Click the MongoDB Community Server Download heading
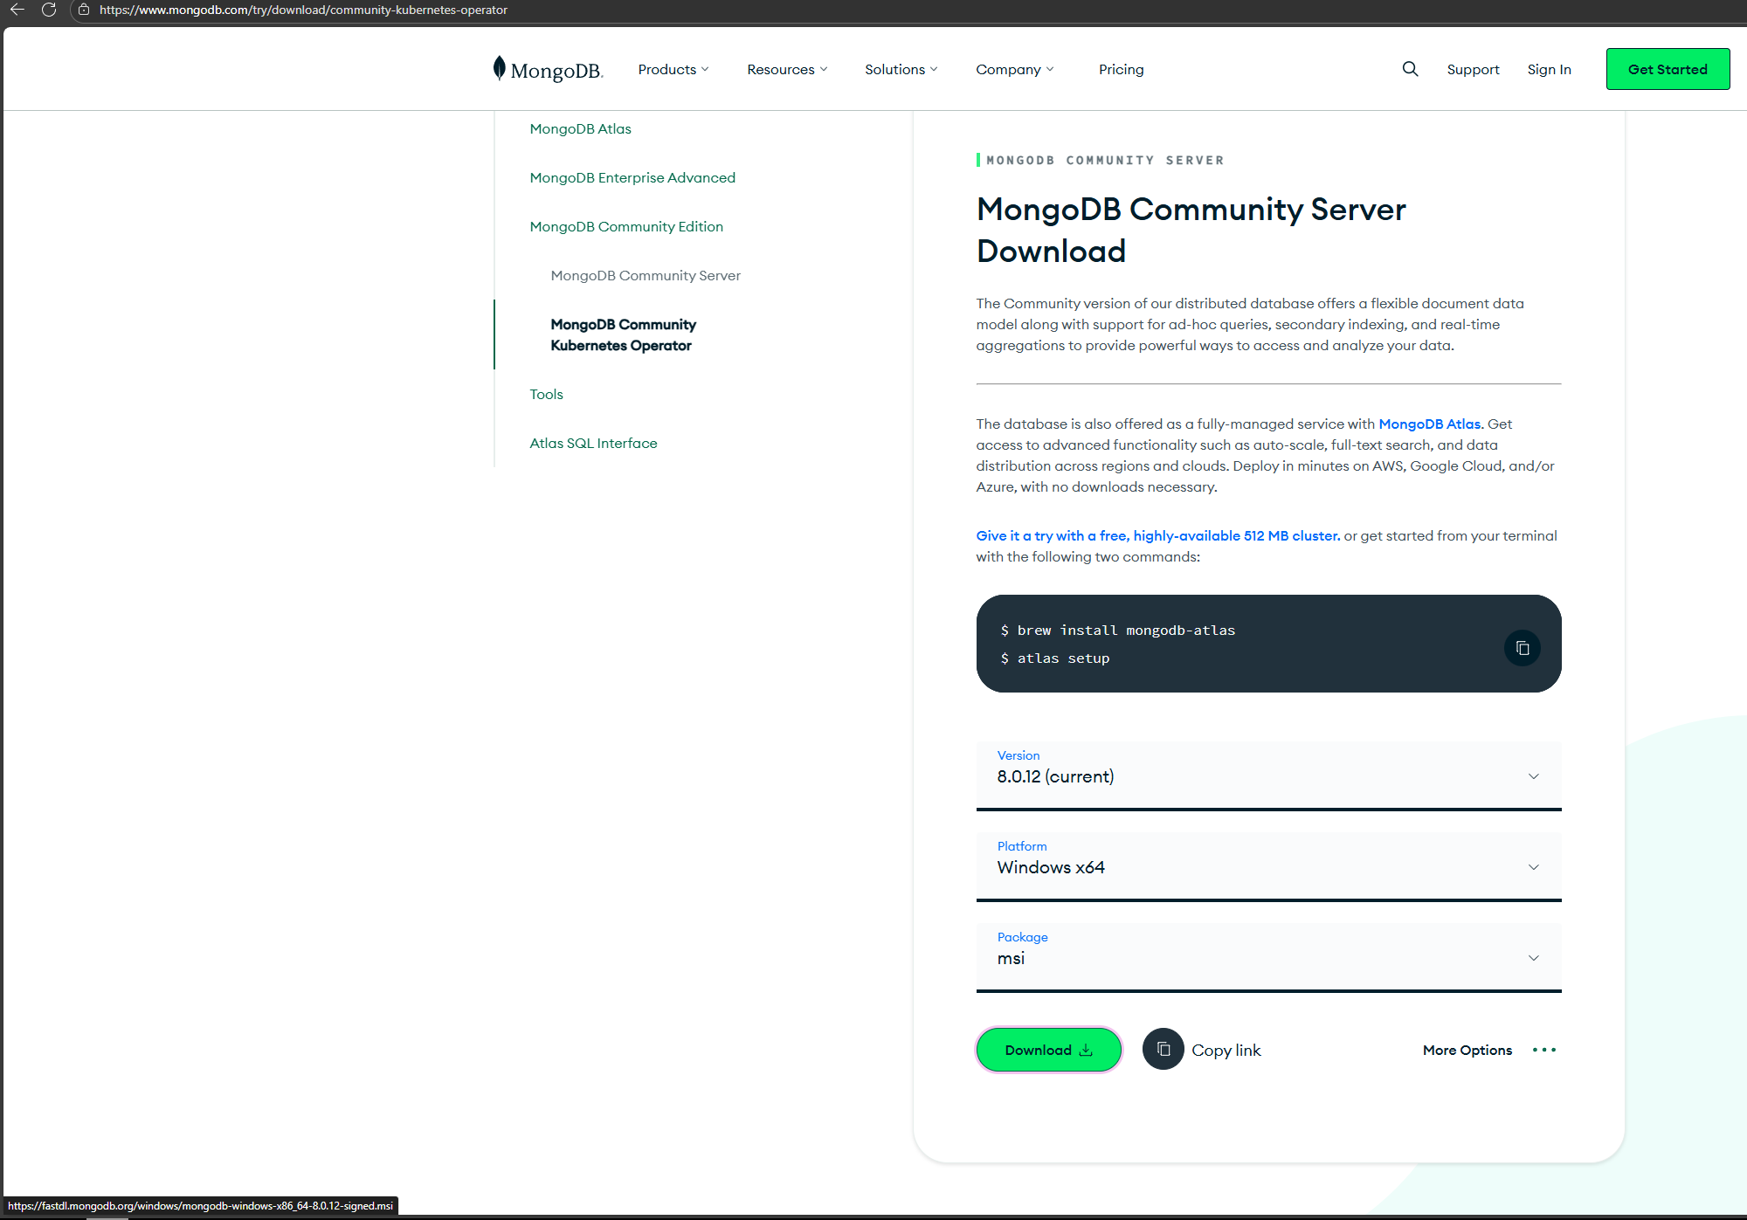This screenshot has width=1747, height=1220. point(1191,230)
